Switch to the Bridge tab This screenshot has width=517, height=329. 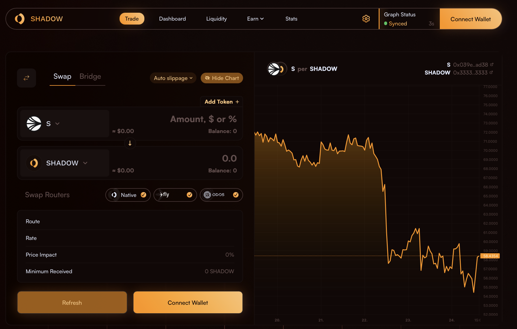pos(90,77)
